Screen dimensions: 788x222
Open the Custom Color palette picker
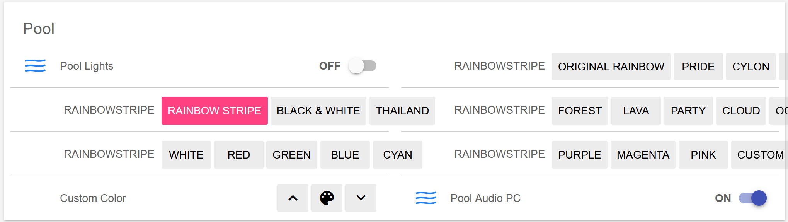[x=327, y=198]
